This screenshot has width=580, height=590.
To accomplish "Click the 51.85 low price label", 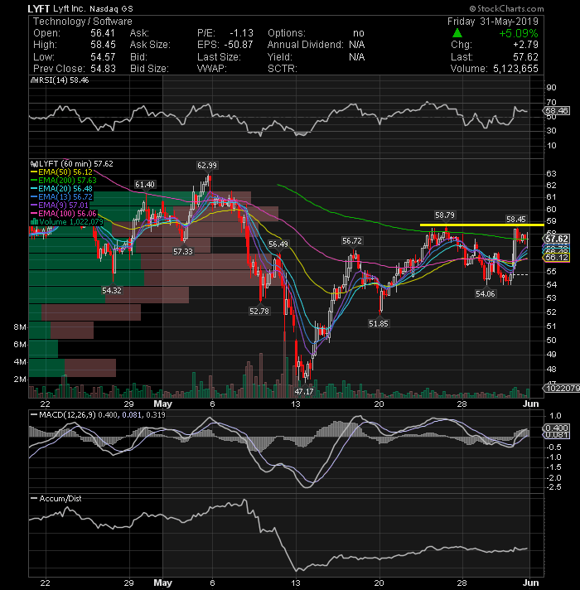I will 379,324.
